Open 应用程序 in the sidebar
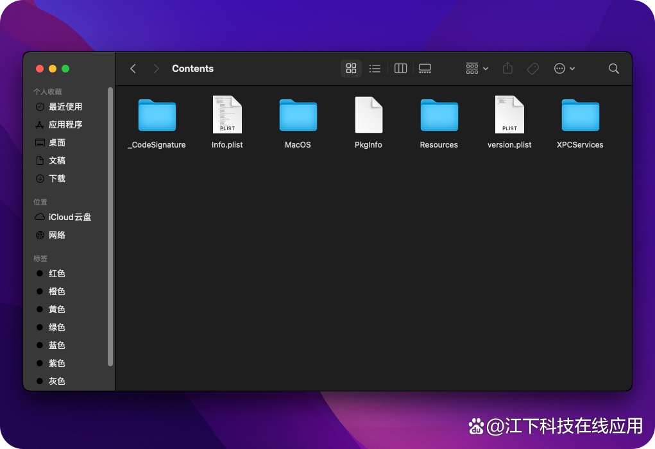This screenshot has width=655, height=449. (65, 124)
